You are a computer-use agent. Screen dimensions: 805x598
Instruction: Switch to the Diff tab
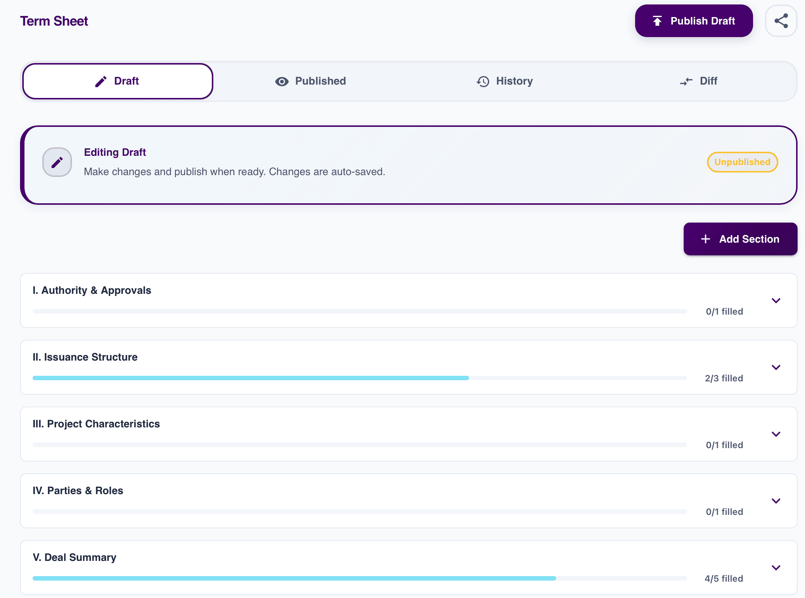699,81
